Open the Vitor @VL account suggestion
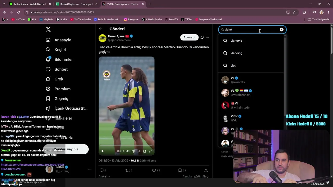 tap(251, 118)
